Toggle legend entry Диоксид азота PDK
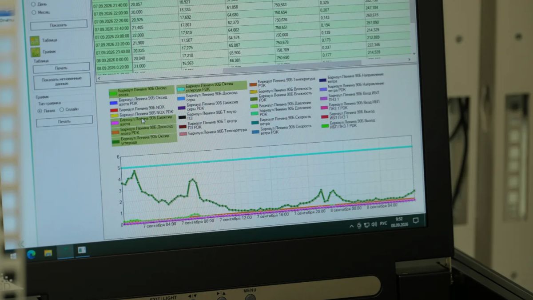533x300 pixels. (x=144, y=130)
